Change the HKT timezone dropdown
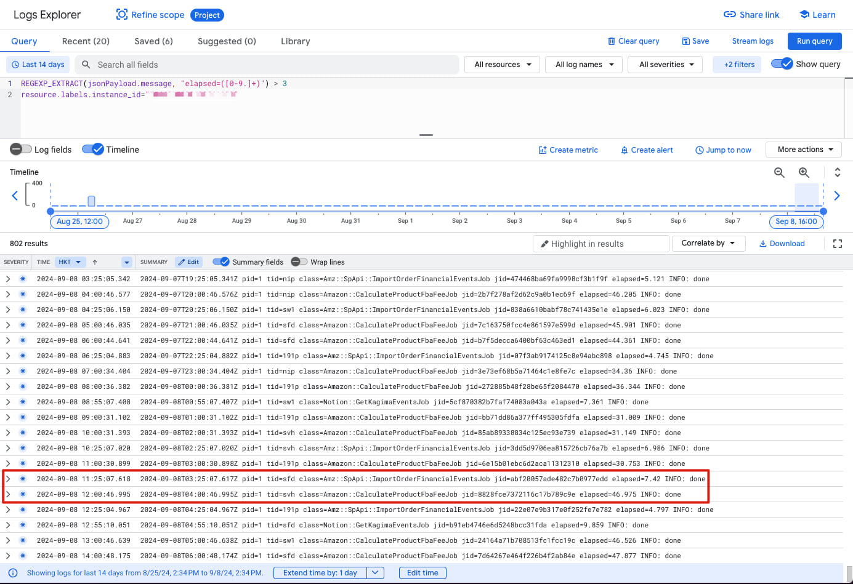The height and width of the screenshot is (584, 853). click(70, 262)
